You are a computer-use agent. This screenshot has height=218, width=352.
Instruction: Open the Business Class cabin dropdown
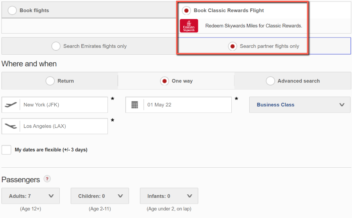coord(300,105)
